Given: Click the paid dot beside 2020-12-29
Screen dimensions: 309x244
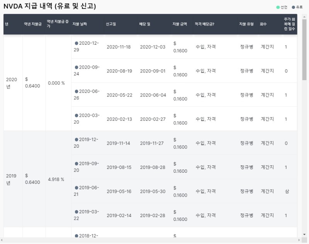Looking at the screenshot, I should pyautogui.click(x=76, y=43).
